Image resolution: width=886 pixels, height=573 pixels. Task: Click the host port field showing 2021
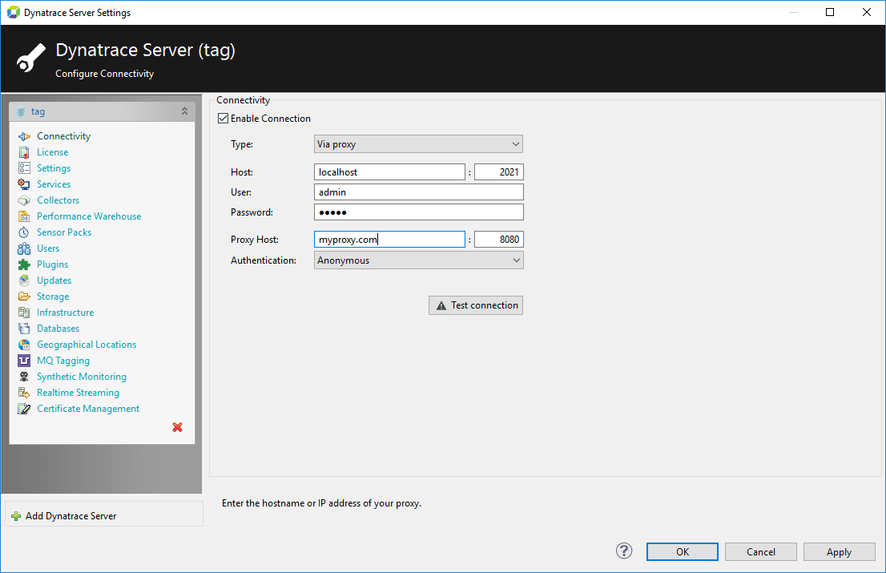499,171
